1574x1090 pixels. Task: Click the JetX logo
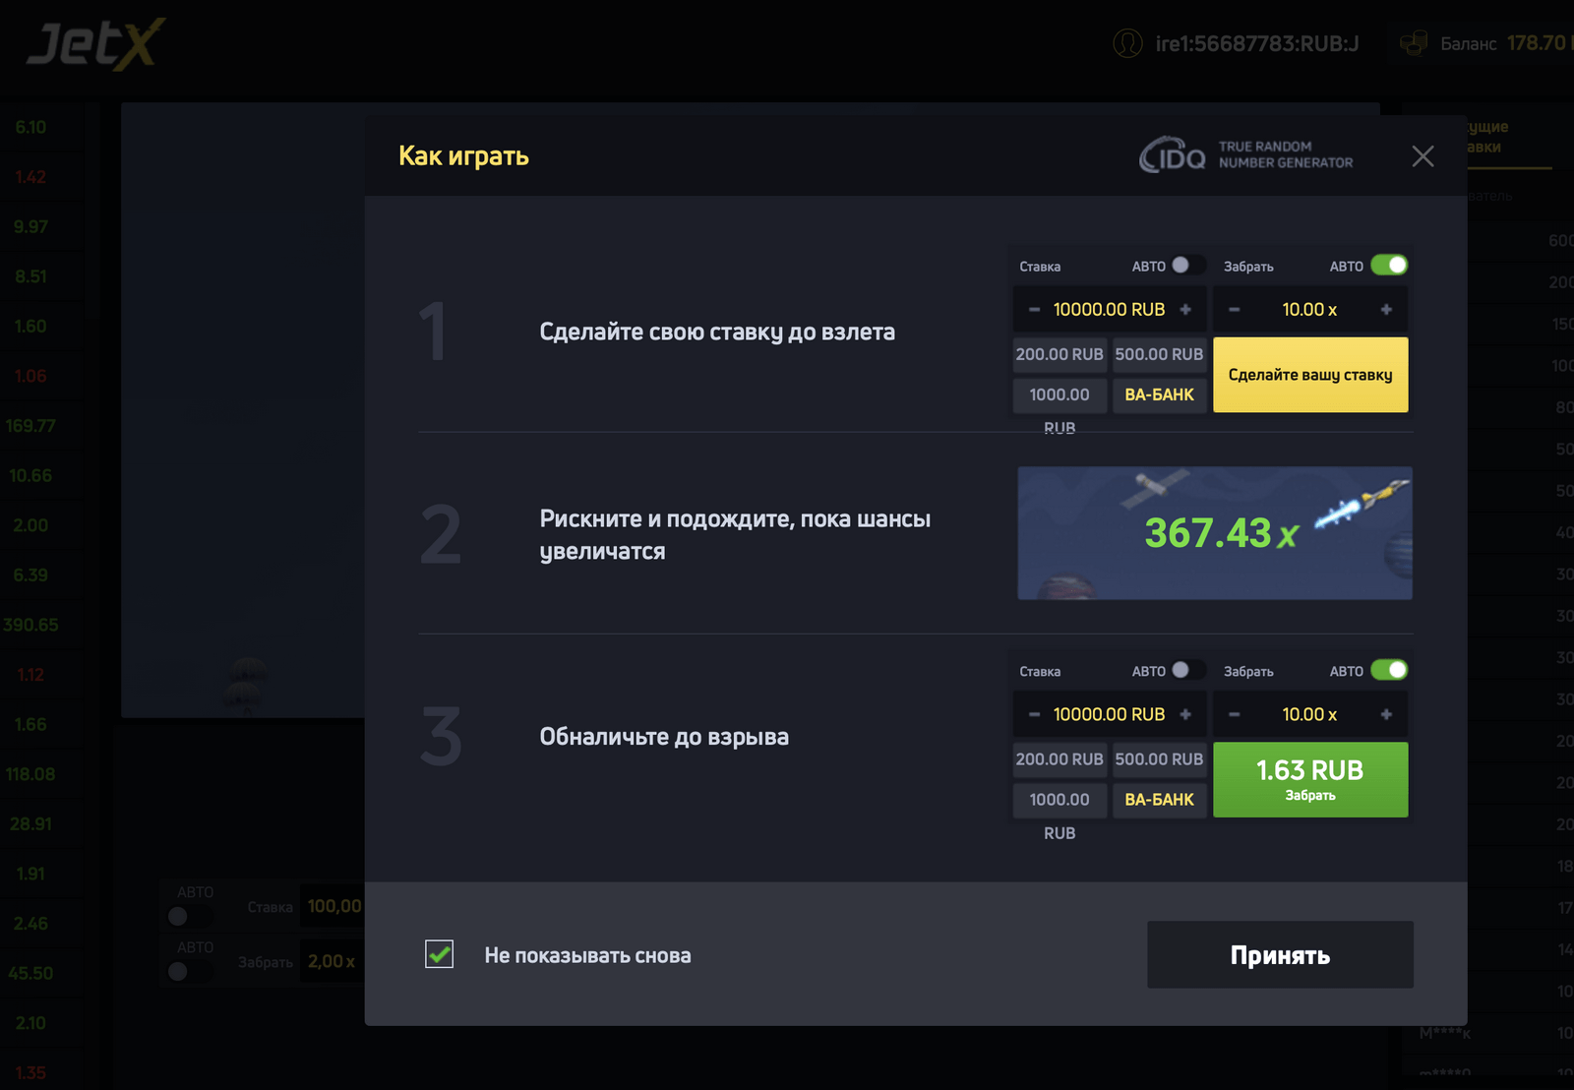(95, 44)
